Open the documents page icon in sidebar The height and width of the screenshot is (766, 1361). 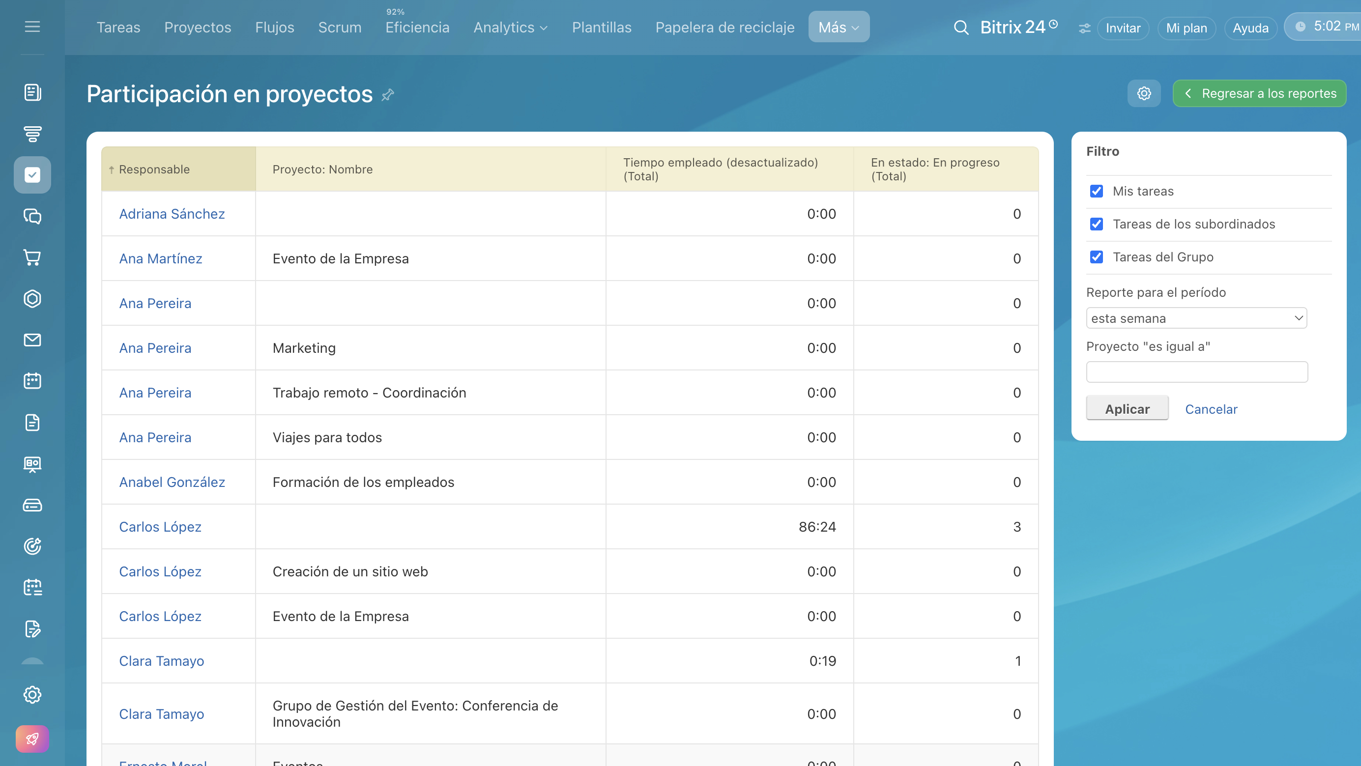32,422
